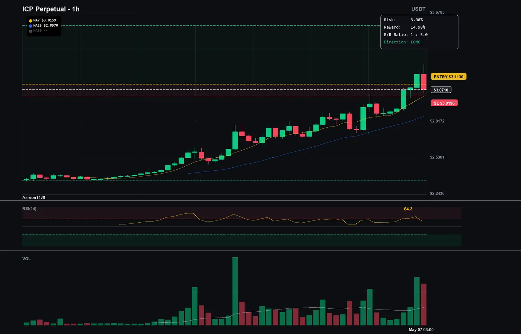Click the VOL panel label
The height and width of the screenshot is (334, 521).
click(x=26, y=259)
